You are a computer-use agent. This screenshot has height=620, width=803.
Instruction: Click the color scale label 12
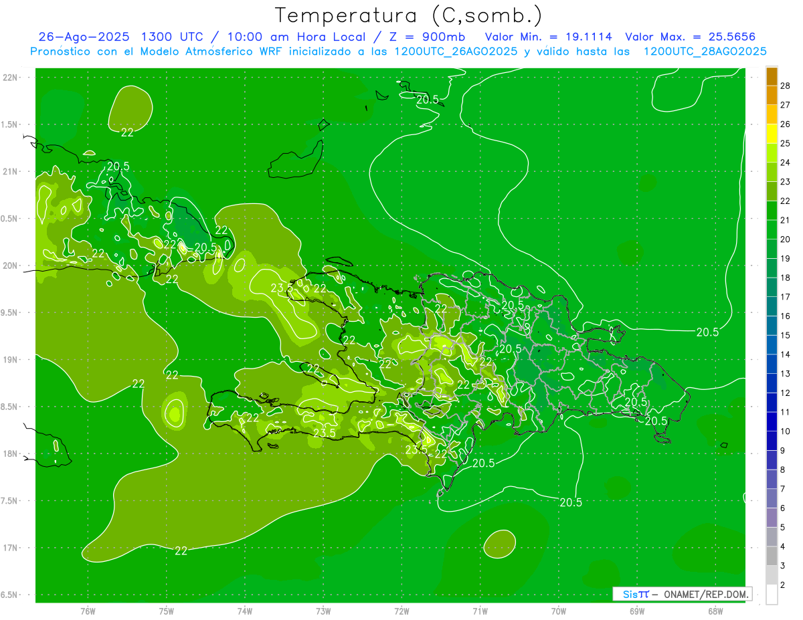coord(786,393)
